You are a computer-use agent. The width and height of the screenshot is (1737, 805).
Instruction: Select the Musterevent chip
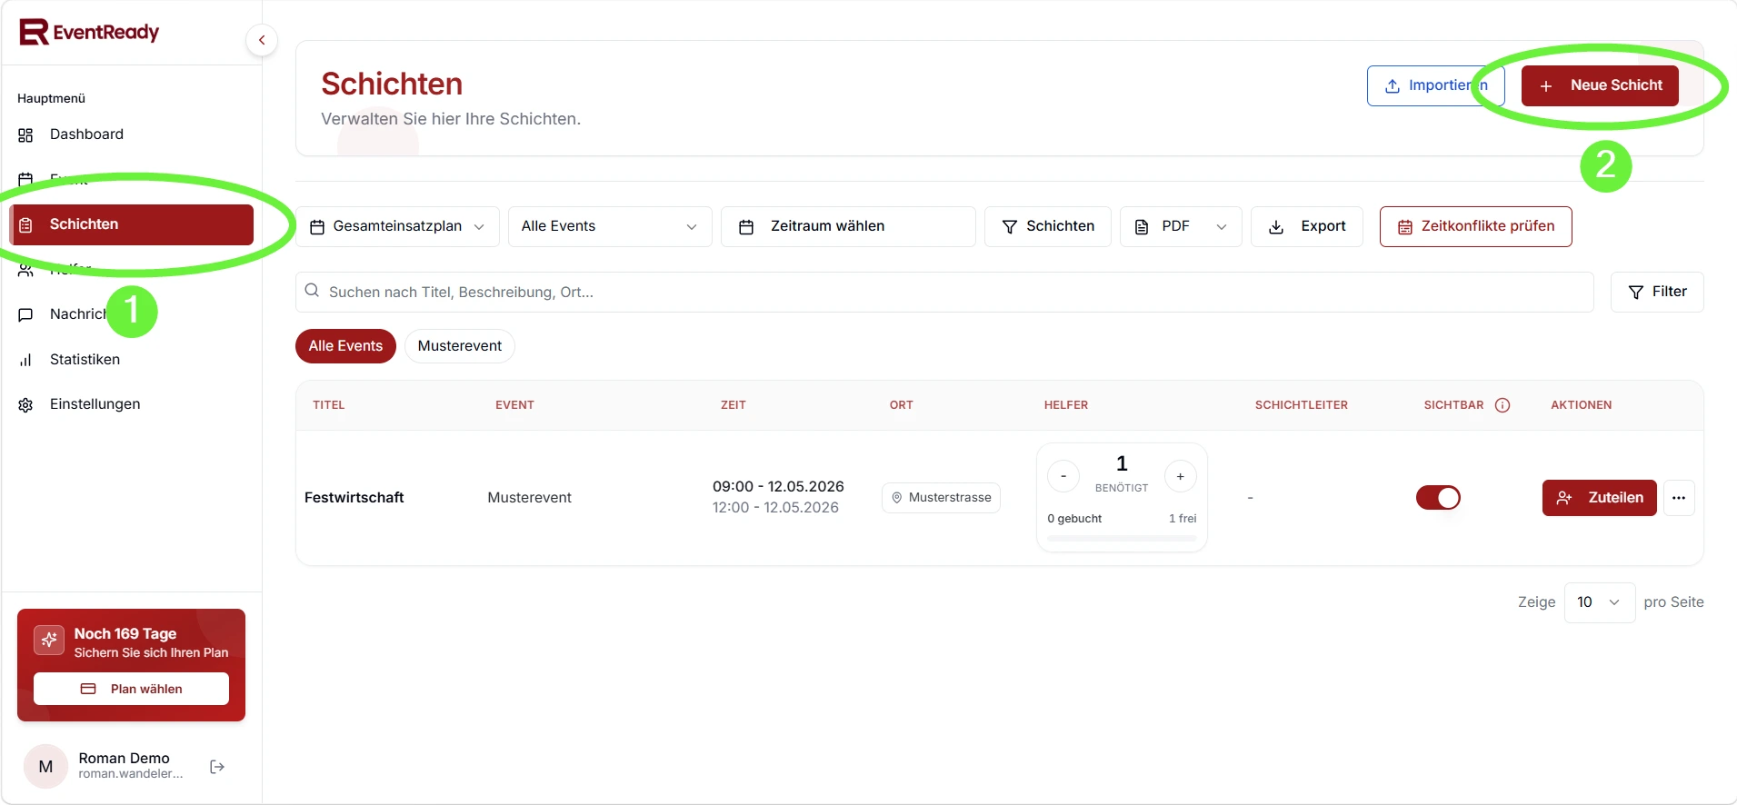[x=460, y=346]
